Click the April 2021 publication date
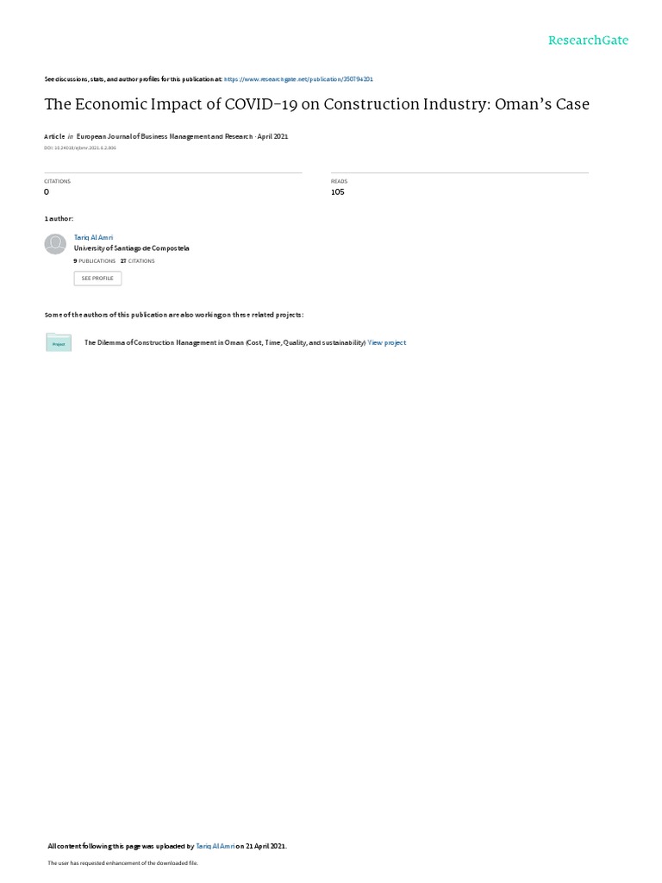 (272, 136)
